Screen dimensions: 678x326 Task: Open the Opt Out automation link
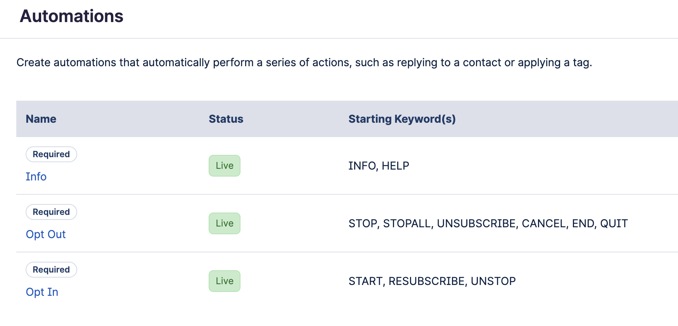tap(46, 234)
